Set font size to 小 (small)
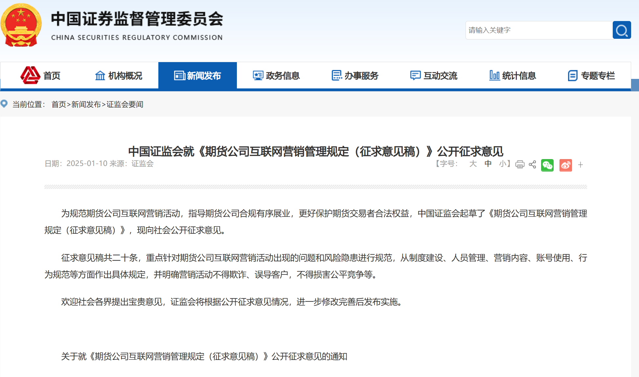Viewport: 639px width, 377px height. pyautogui.click(x=503, y=164)
